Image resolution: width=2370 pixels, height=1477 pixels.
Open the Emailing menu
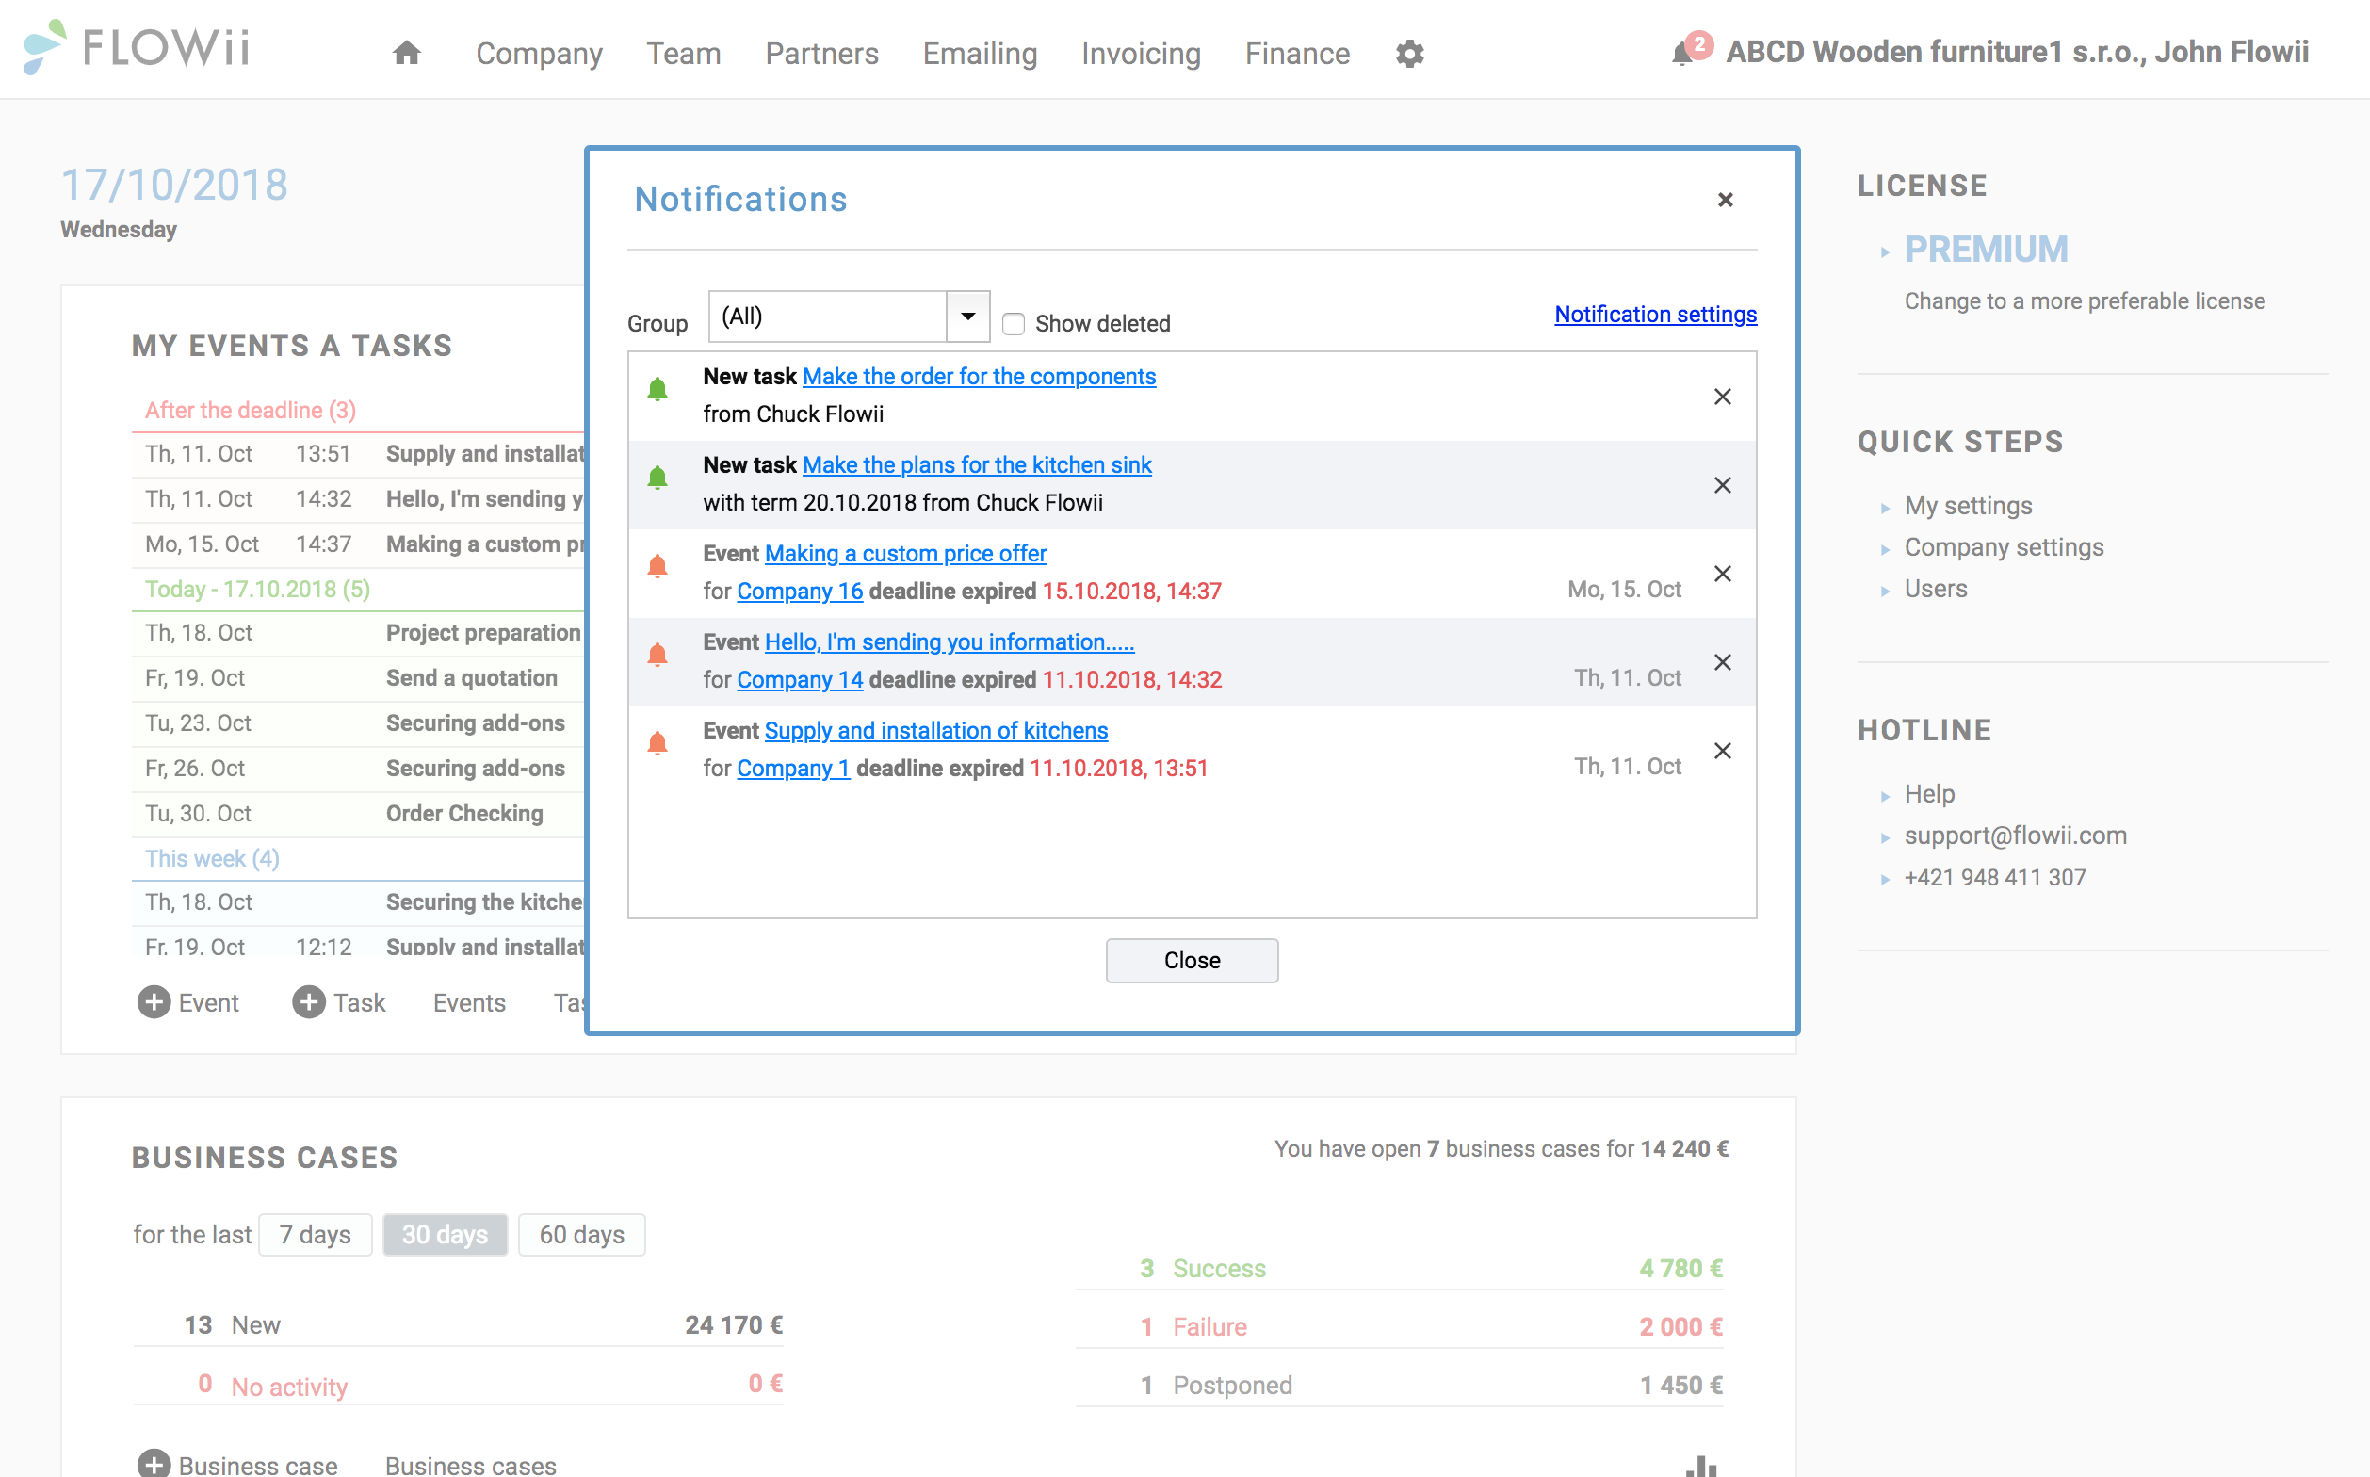(x=980, y=54)
